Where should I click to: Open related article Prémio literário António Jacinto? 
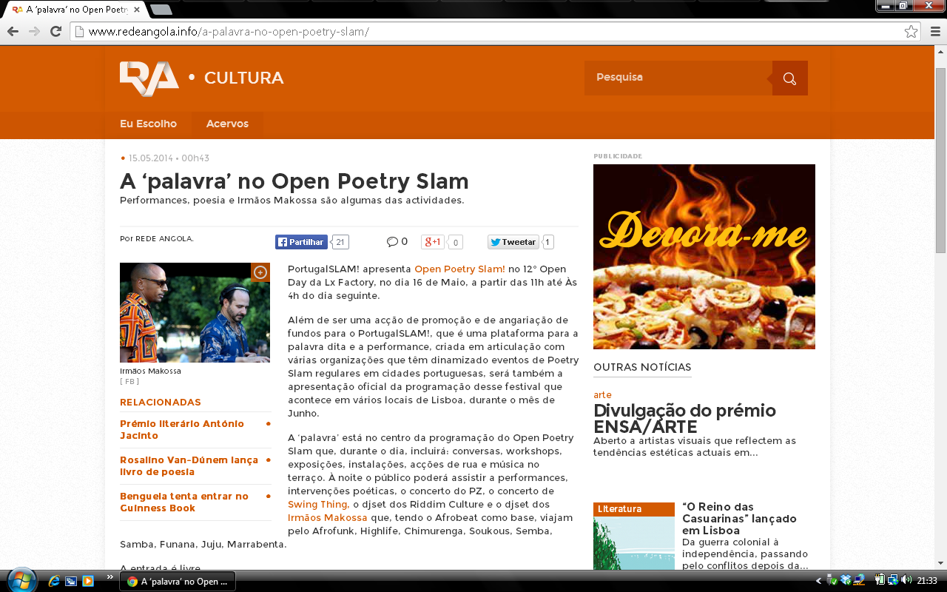click(182, 429)
